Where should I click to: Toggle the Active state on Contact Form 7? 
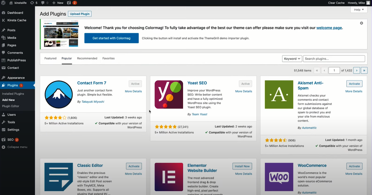click(135, 84)
